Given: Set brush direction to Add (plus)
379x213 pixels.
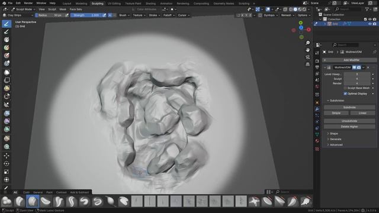Looking at the screenshot, I should pyautogui.click(x=110, y=15).
